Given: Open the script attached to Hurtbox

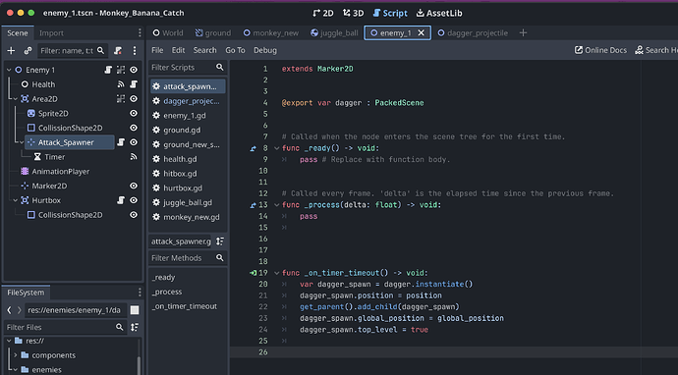Looking at the screenshot, I should point(121,200).
